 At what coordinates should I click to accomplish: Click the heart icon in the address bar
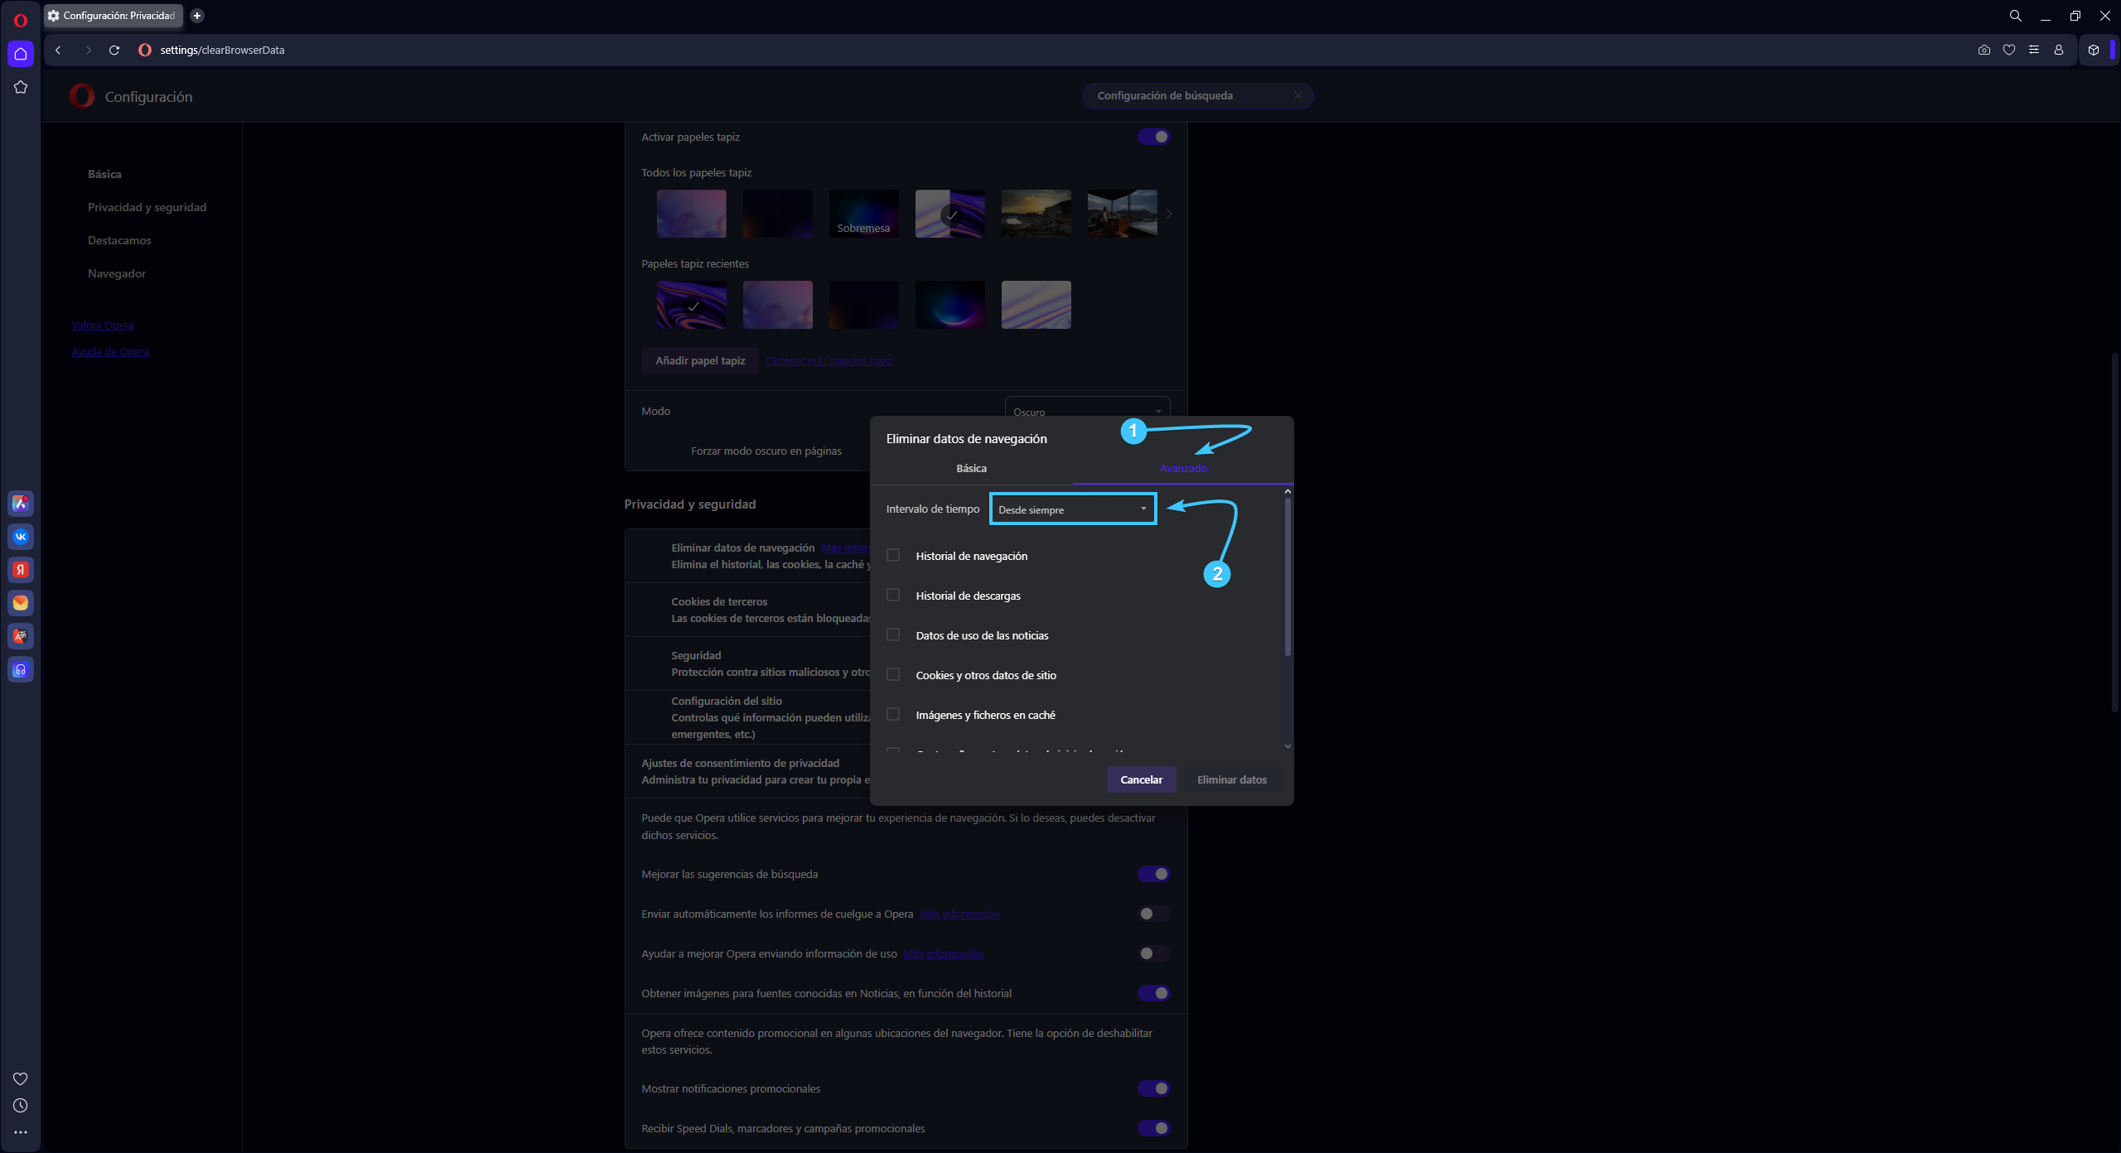[x=2009, y=50]
